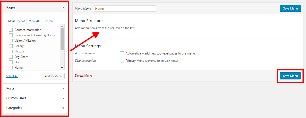Click the Select All link
Viewport: 306px width, 118px height.
pos(12,76)
